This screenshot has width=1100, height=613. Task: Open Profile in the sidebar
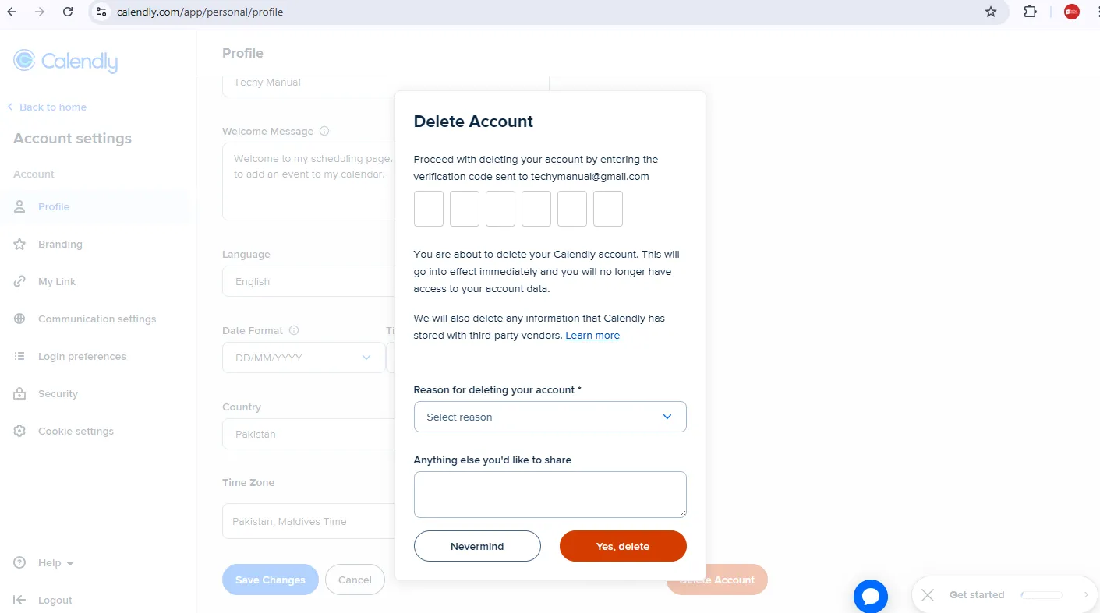point(54,206)
